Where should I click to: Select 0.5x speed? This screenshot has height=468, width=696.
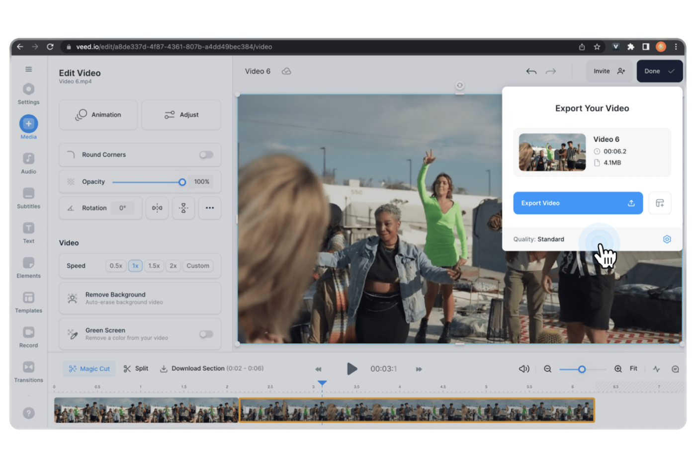pyautogui.click(x=116, y=266)
